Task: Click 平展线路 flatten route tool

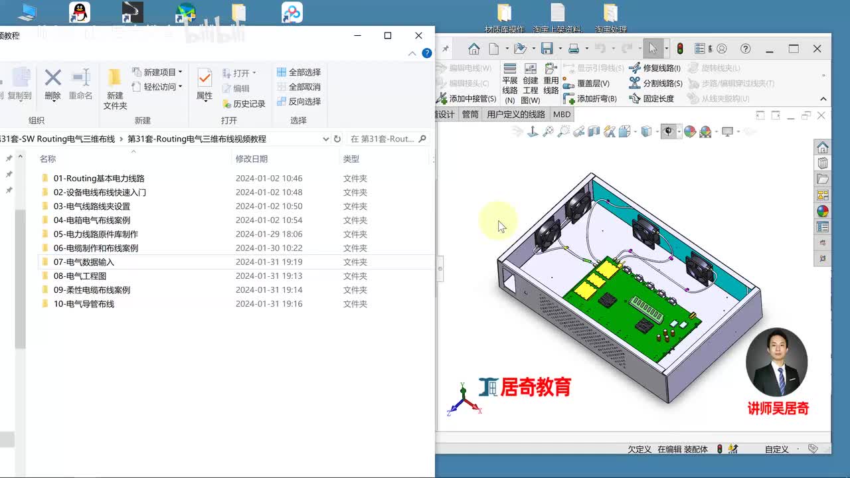Action: 509,84
